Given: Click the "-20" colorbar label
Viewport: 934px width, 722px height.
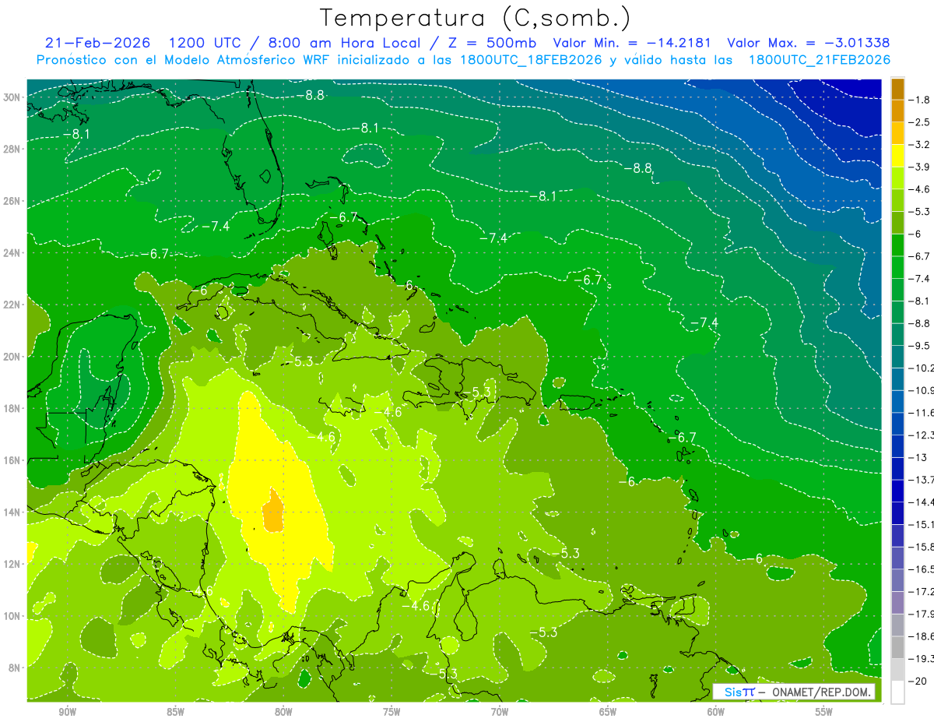Looking at the screenshot, I should point(918,681).
